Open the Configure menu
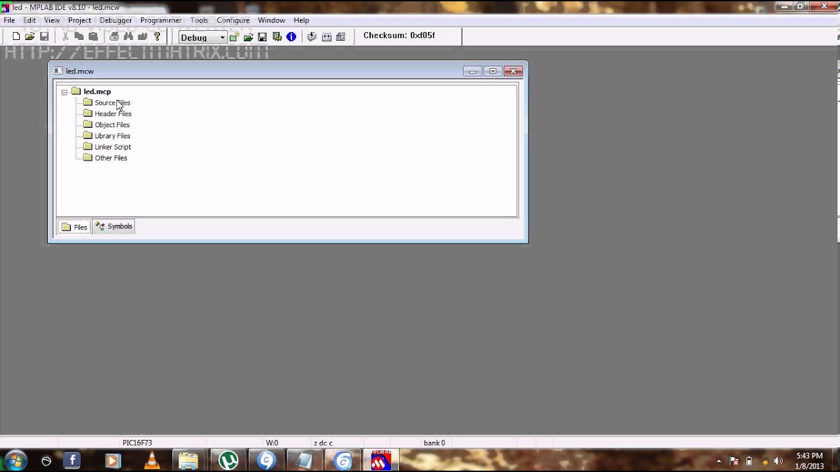The height and width of the screenshot is (472, 840). [233, 20]
